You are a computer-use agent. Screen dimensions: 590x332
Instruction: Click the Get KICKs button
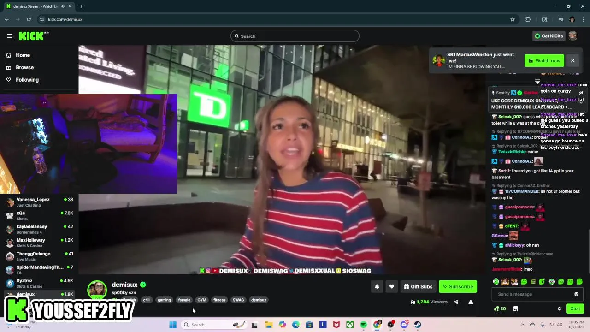(548, 36)
